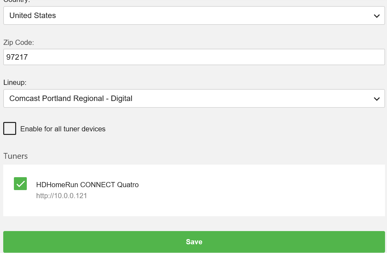Uncheck the HDHomeRun CONNECT Quatro checkbox
387x253 pixels.
tap(20, 184)
